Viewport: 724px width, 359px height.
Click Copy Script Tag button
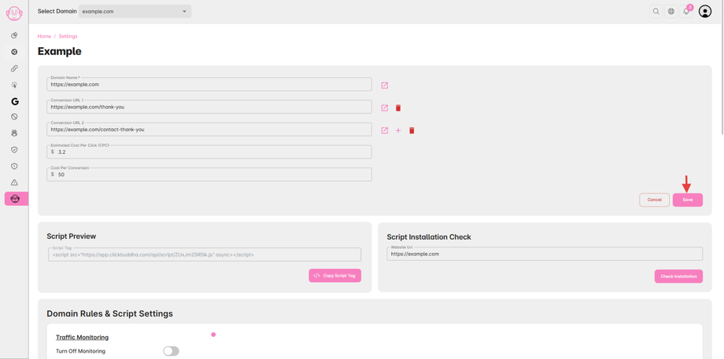tap(334, 276)
